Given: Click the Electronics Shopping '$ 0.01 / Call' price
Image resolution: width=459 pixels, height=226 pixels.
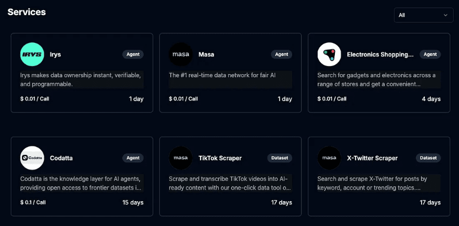Looking at the screenshot, I should pos(332,99).
